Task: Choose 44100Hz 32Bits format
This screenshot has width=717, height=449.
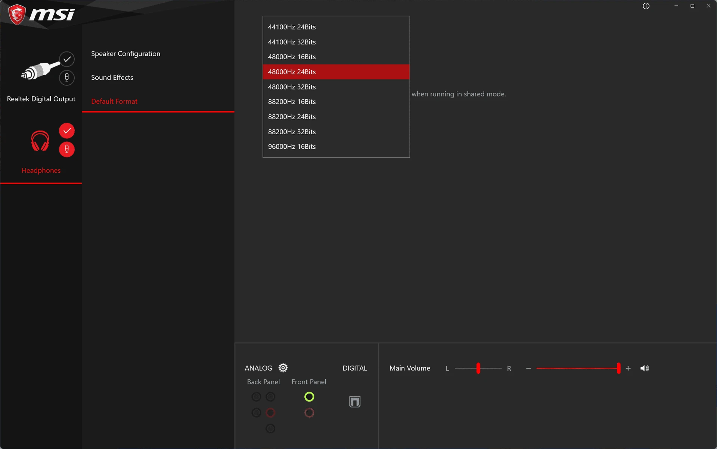Action: click(x=336, y=42)
